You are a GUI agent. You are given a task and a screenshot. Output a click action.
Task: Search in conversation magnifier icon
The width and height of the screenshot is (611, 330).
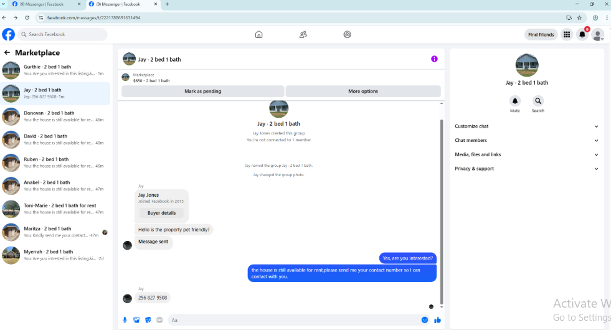538,101
